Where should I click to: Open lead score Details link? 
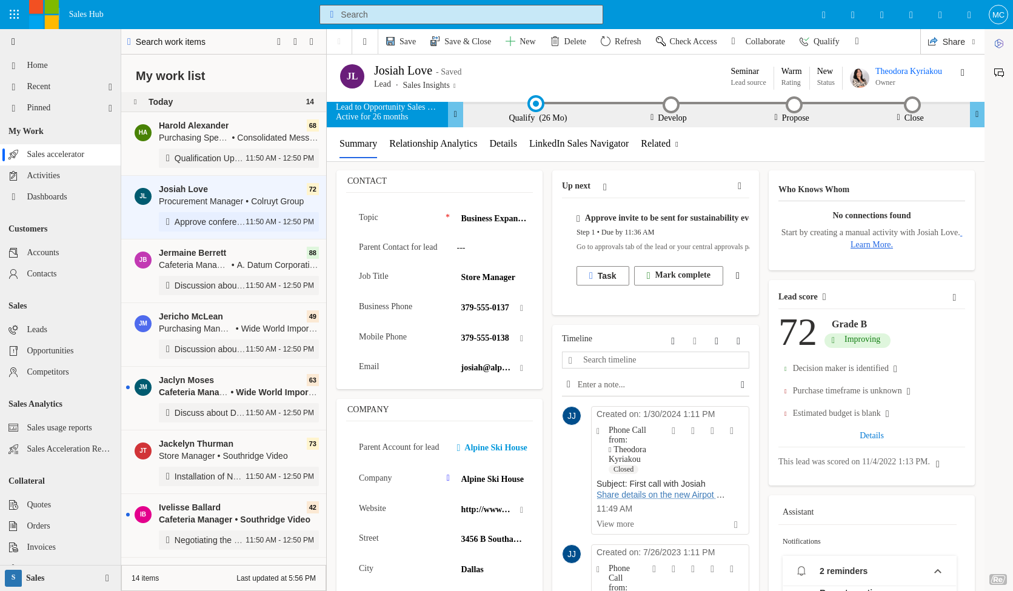872,435
